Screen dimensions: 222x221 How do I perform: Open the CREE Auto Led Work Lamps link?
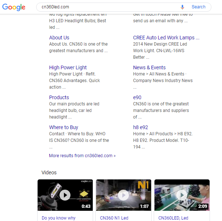tap(166, 38)
